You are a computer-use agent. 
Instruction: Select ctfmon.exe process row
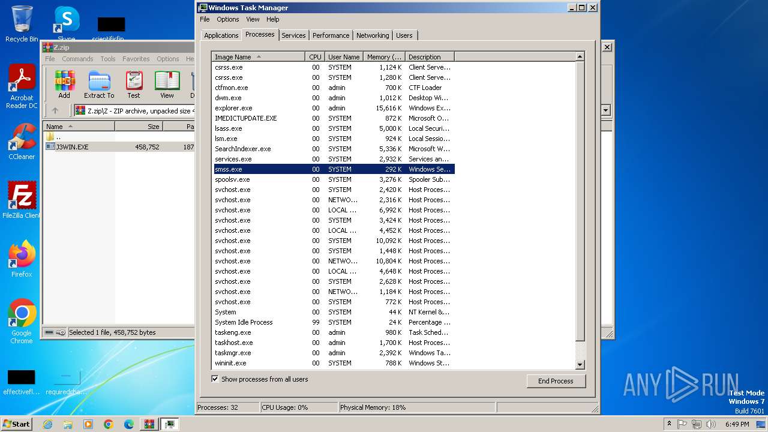[334, 88]
